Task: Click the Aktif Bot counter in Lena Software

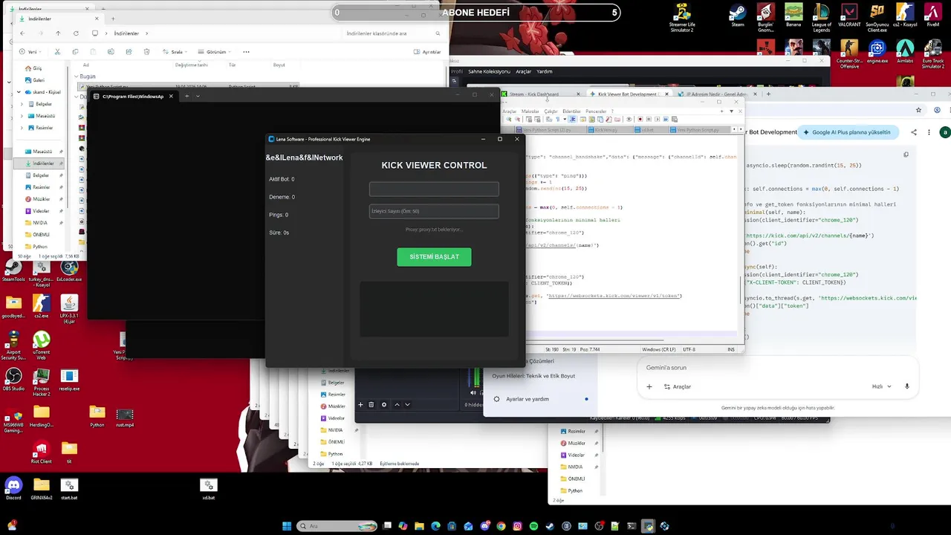Action: pyautogui.click(x=282, y=179)
